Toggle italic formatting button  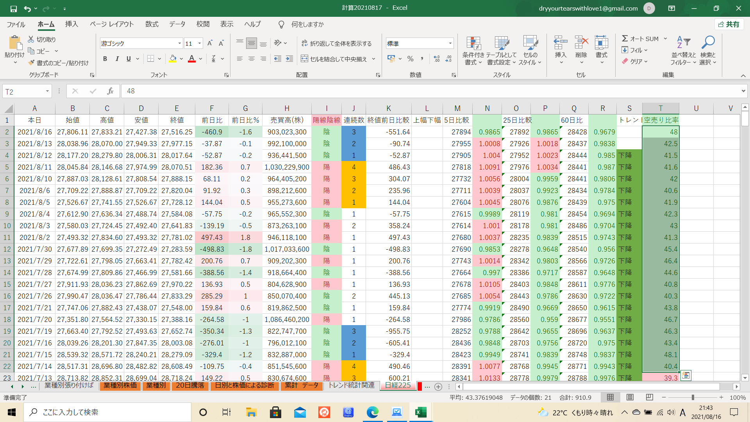tap(117, 59)
